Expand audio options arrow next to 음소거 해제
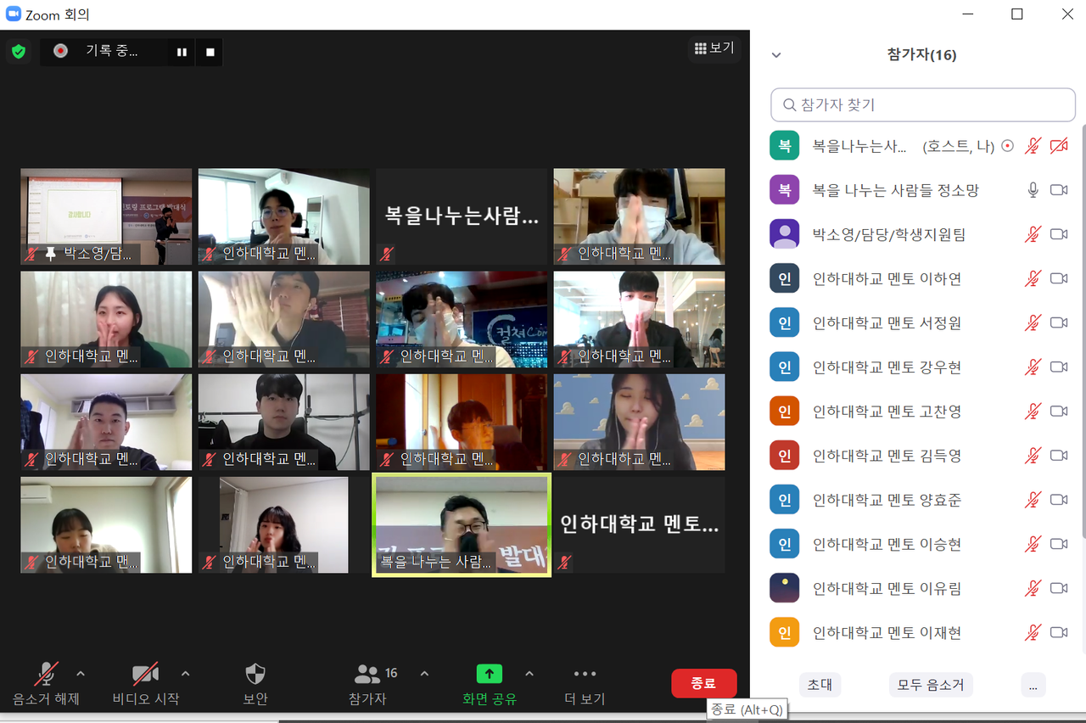This screenshot has height=723, width=1086. coord(81,674)
